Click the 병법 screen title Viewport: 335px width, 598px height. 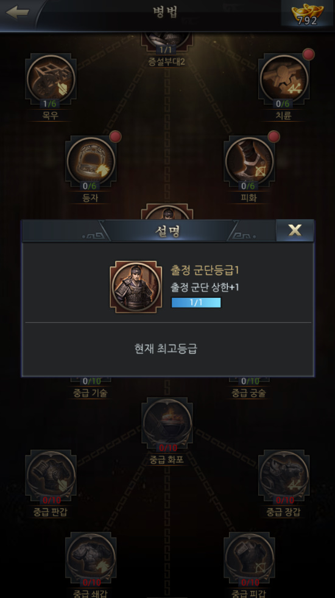pyautogui.click(x=165, y=12)
